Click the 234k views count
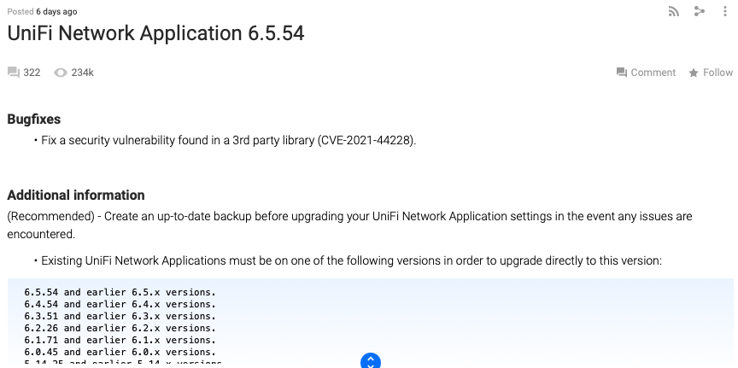 [x=82, y=73]
